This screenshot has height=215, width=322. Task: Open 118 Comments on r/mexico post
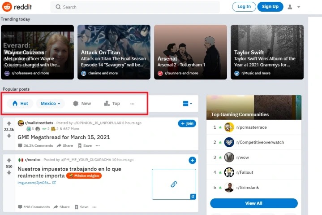(x=34, y=207)
